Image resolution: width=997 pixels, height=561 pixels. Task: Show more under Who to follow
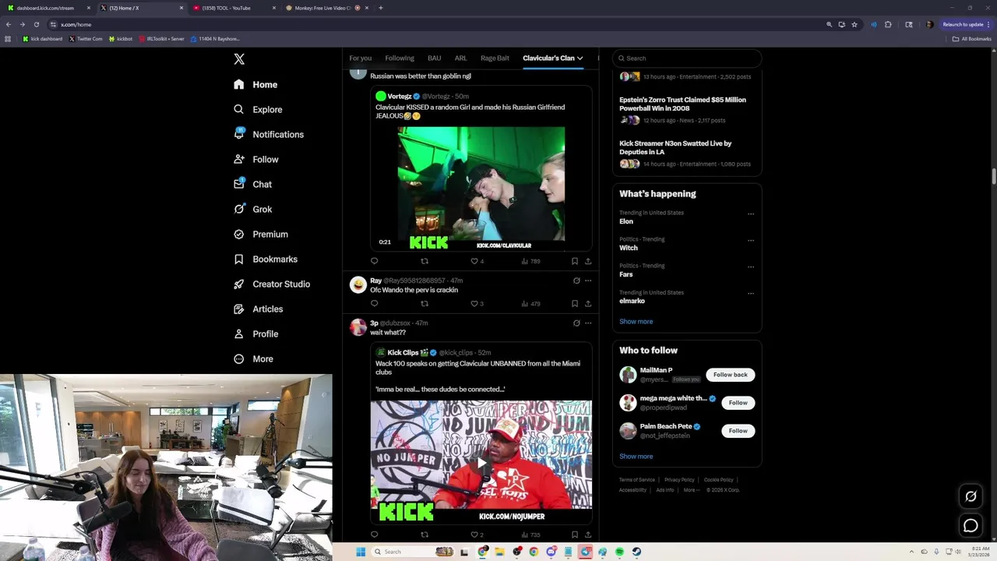[x=636, y=457]
